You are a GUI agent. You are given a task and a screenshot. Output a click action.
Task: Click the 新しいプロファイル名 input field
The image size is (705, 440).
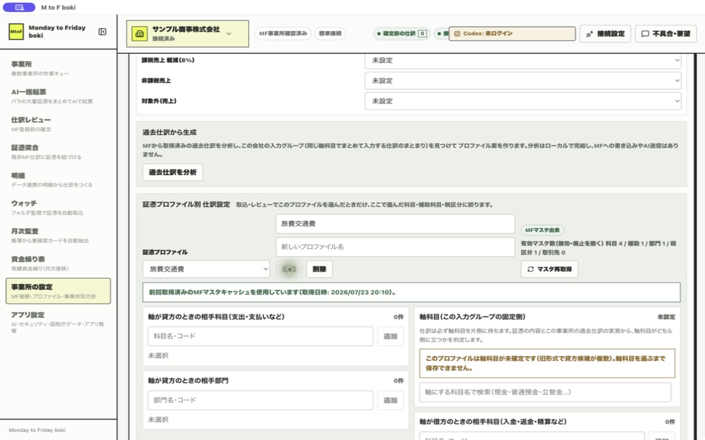click(x=395, y=247)
